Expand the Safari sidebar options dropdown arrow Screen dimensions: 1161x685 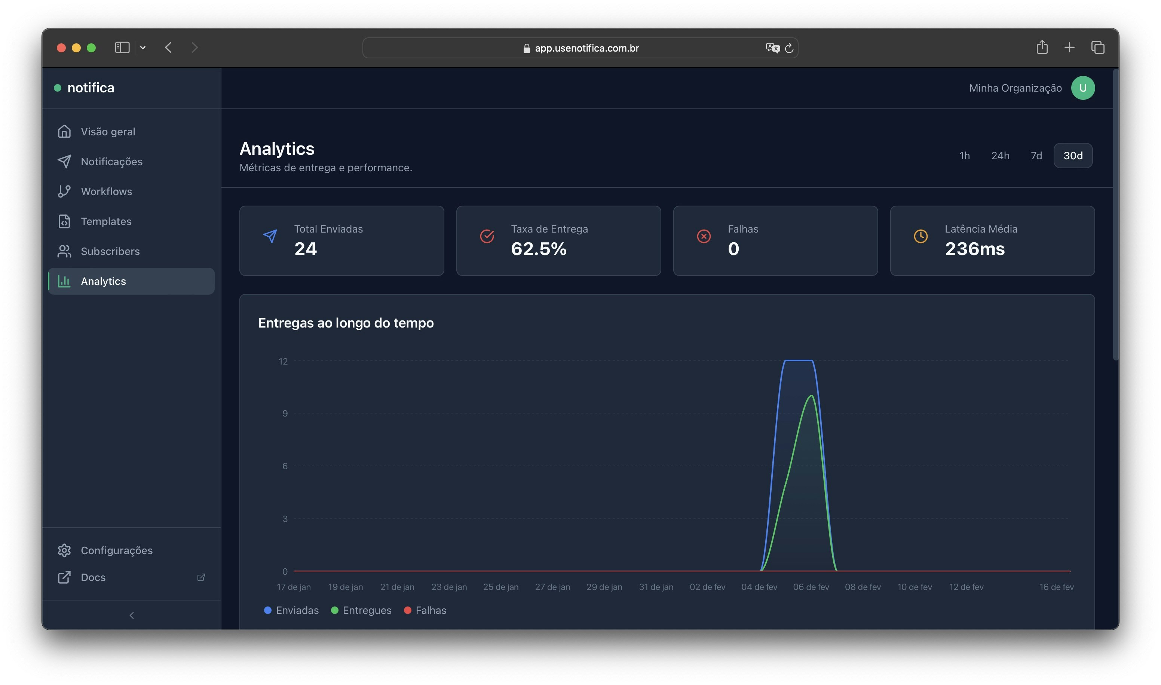(143, 47)
